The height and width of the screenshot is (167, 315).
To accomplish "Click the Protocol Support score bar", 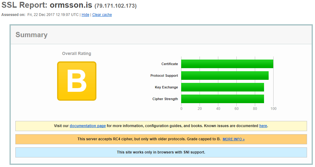I will click(x=225, y=76).
